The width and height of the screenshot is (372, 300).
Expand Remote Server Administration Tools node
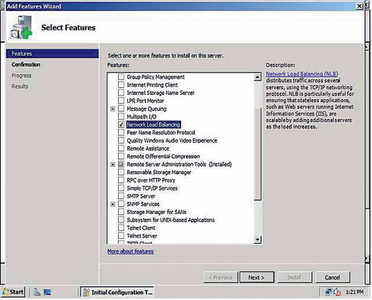pos(113,164)
